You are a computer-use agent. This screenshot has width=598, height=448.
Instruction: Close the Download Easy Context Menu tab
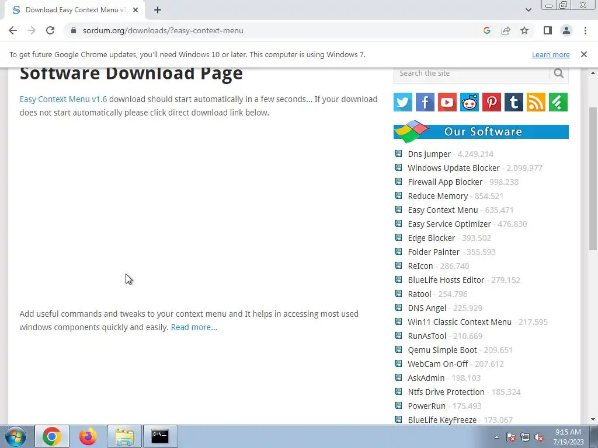135,10
